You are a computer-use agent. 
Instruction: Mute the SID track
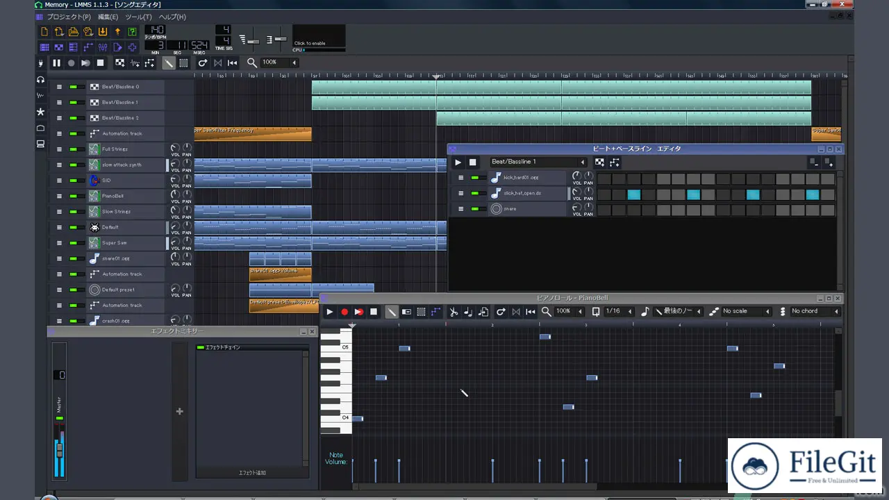pyautogui.click(x=72, y=181)
